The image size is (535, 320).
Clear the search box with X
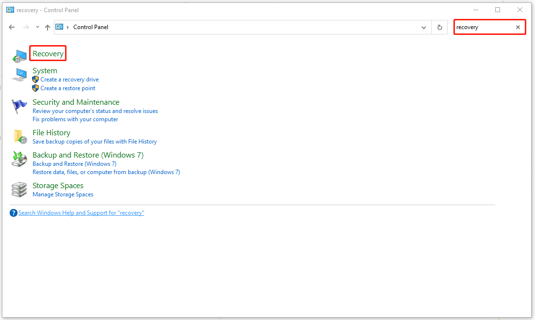(x=518, y=27)
